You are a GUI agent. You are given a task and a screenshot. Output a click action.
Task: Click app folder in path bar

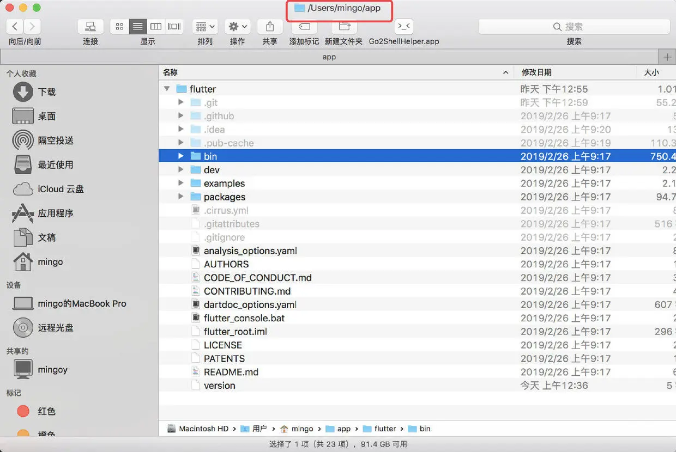[x=338, y=429]
